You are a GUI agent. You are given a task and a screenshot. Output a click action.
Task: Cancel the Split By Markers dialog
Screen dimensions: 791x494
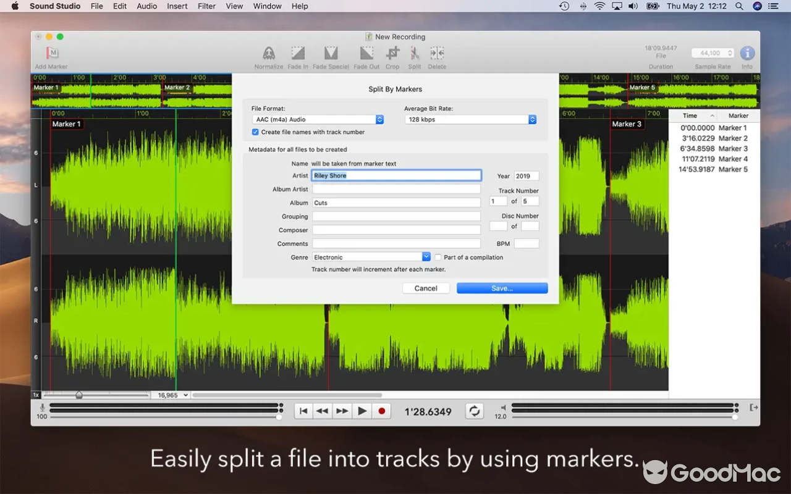425,288
